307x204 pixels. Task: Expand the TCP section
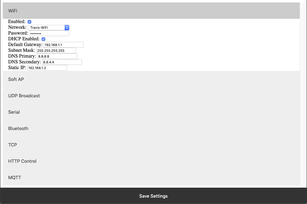pyautogui.click(x=151, y=145)
